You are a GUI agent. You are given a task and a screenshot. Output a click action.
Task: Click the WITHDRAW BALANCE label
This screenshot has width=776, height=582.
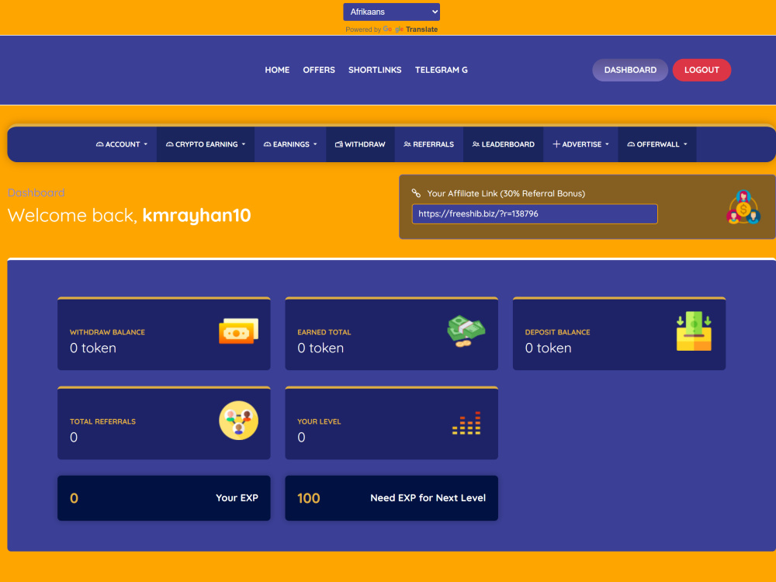(107, 332)
